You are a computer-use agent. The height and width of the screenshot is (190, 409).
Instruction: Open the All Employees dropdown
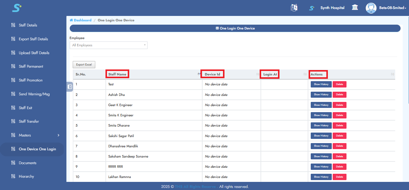point(108,45)
